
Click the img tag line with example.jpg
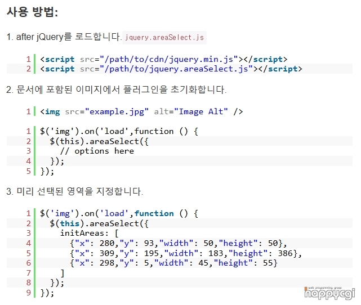141,112
